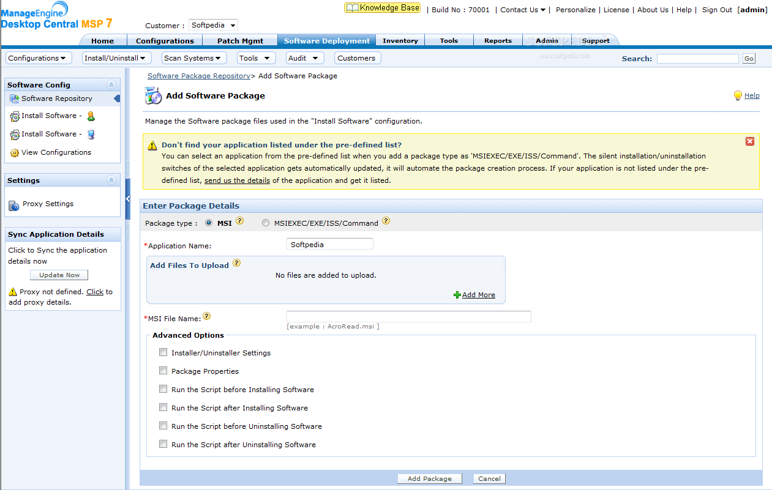Image resolution: width=772 pixels, height=490 pixels.
Task: Collapse the Settings panel
Action: [x=111, y=180]
